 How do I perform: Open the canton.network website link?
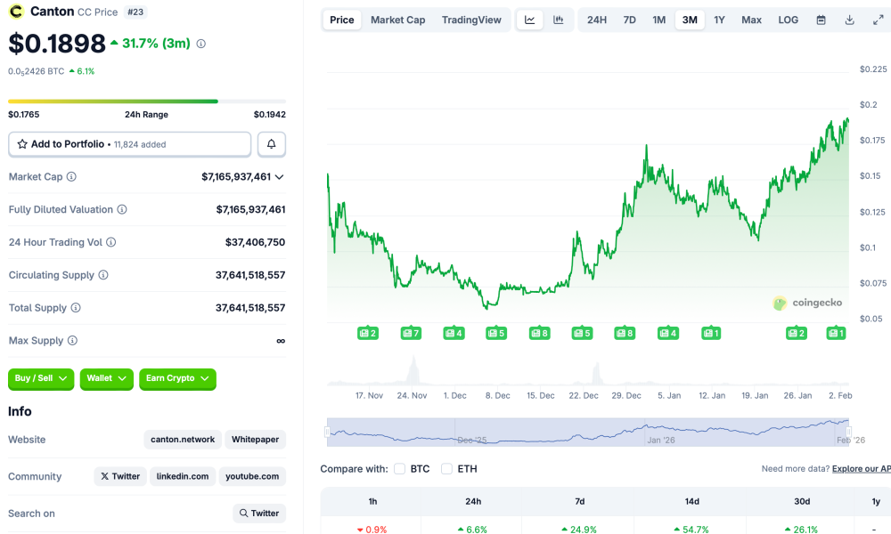click(183, 440)
